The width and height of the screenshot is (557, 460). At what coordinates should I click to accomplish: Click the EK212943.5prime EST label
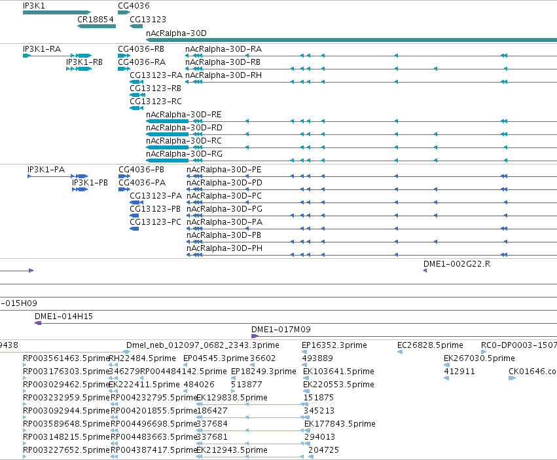232,450
